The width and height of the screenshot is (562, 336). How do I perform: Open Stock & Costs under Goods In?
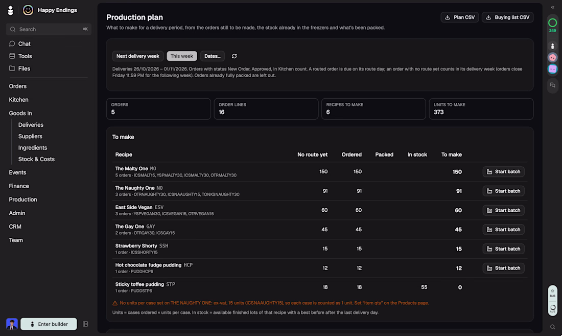37,159
